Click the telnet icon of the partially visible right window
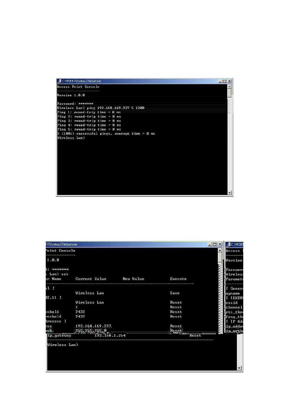This screenshot has width=289, height=409. [x=228, y=244]
